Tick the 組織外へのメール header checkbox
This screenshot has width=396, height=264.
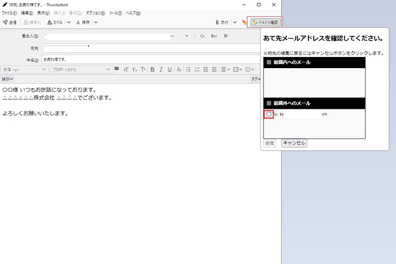point(268,103)
